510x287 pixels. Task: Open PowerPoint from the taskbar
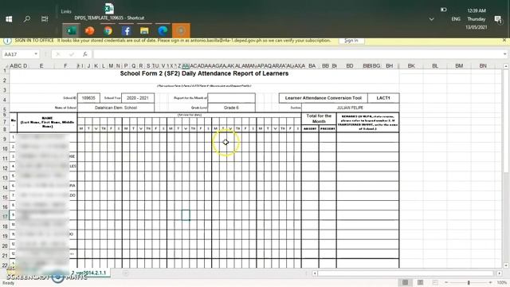(x=89, y=30)
